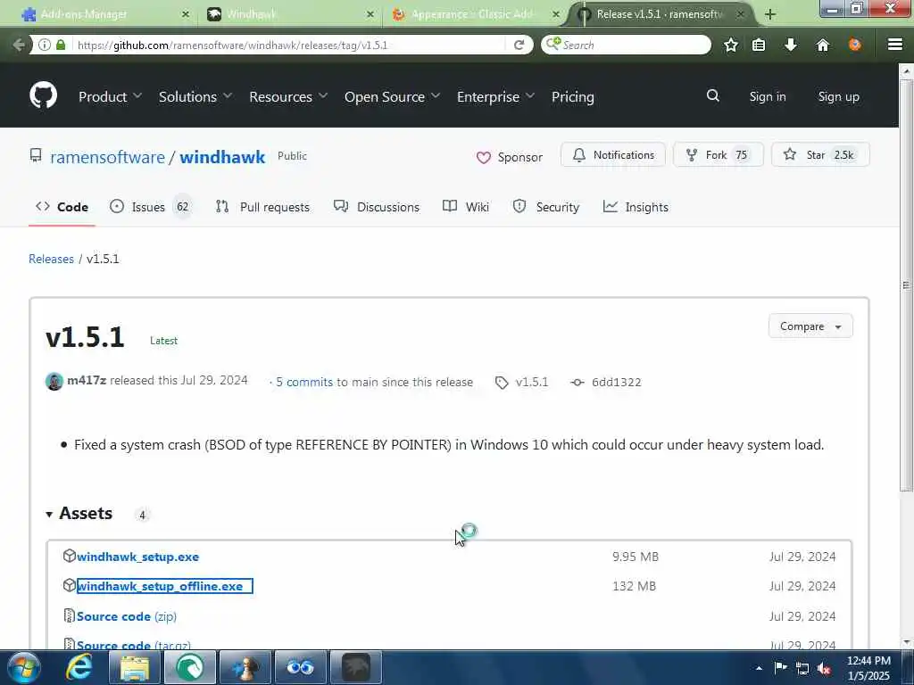Open the 5 commits link
Viewport: 914px width, 685px height.
point(304,382)
